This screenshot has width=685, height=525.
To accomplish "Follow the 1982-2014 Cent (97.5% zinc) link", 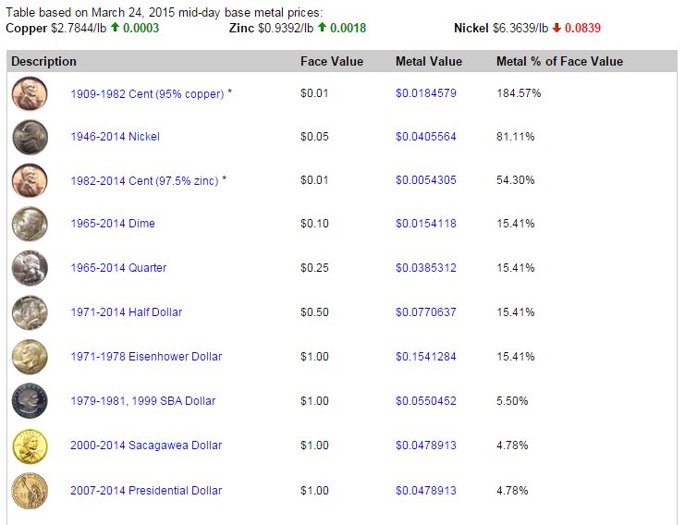I will click(144, 181).
